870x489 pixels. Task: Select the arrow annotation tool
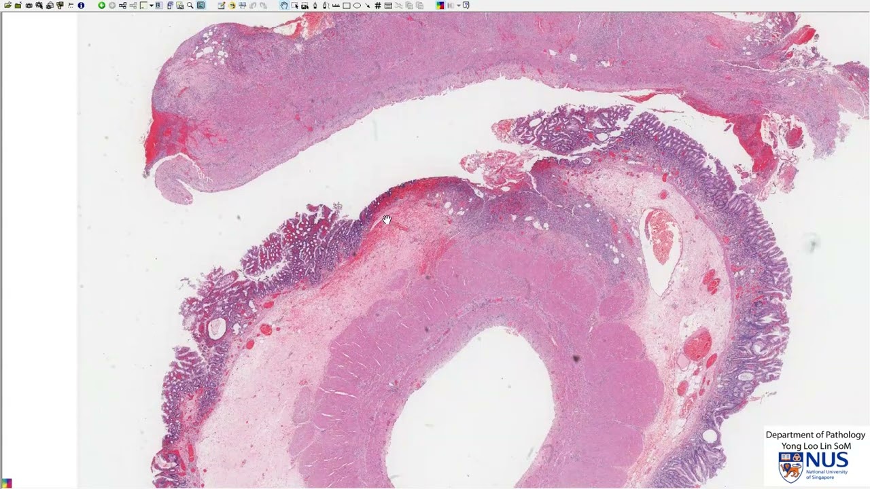pos(368,5)
